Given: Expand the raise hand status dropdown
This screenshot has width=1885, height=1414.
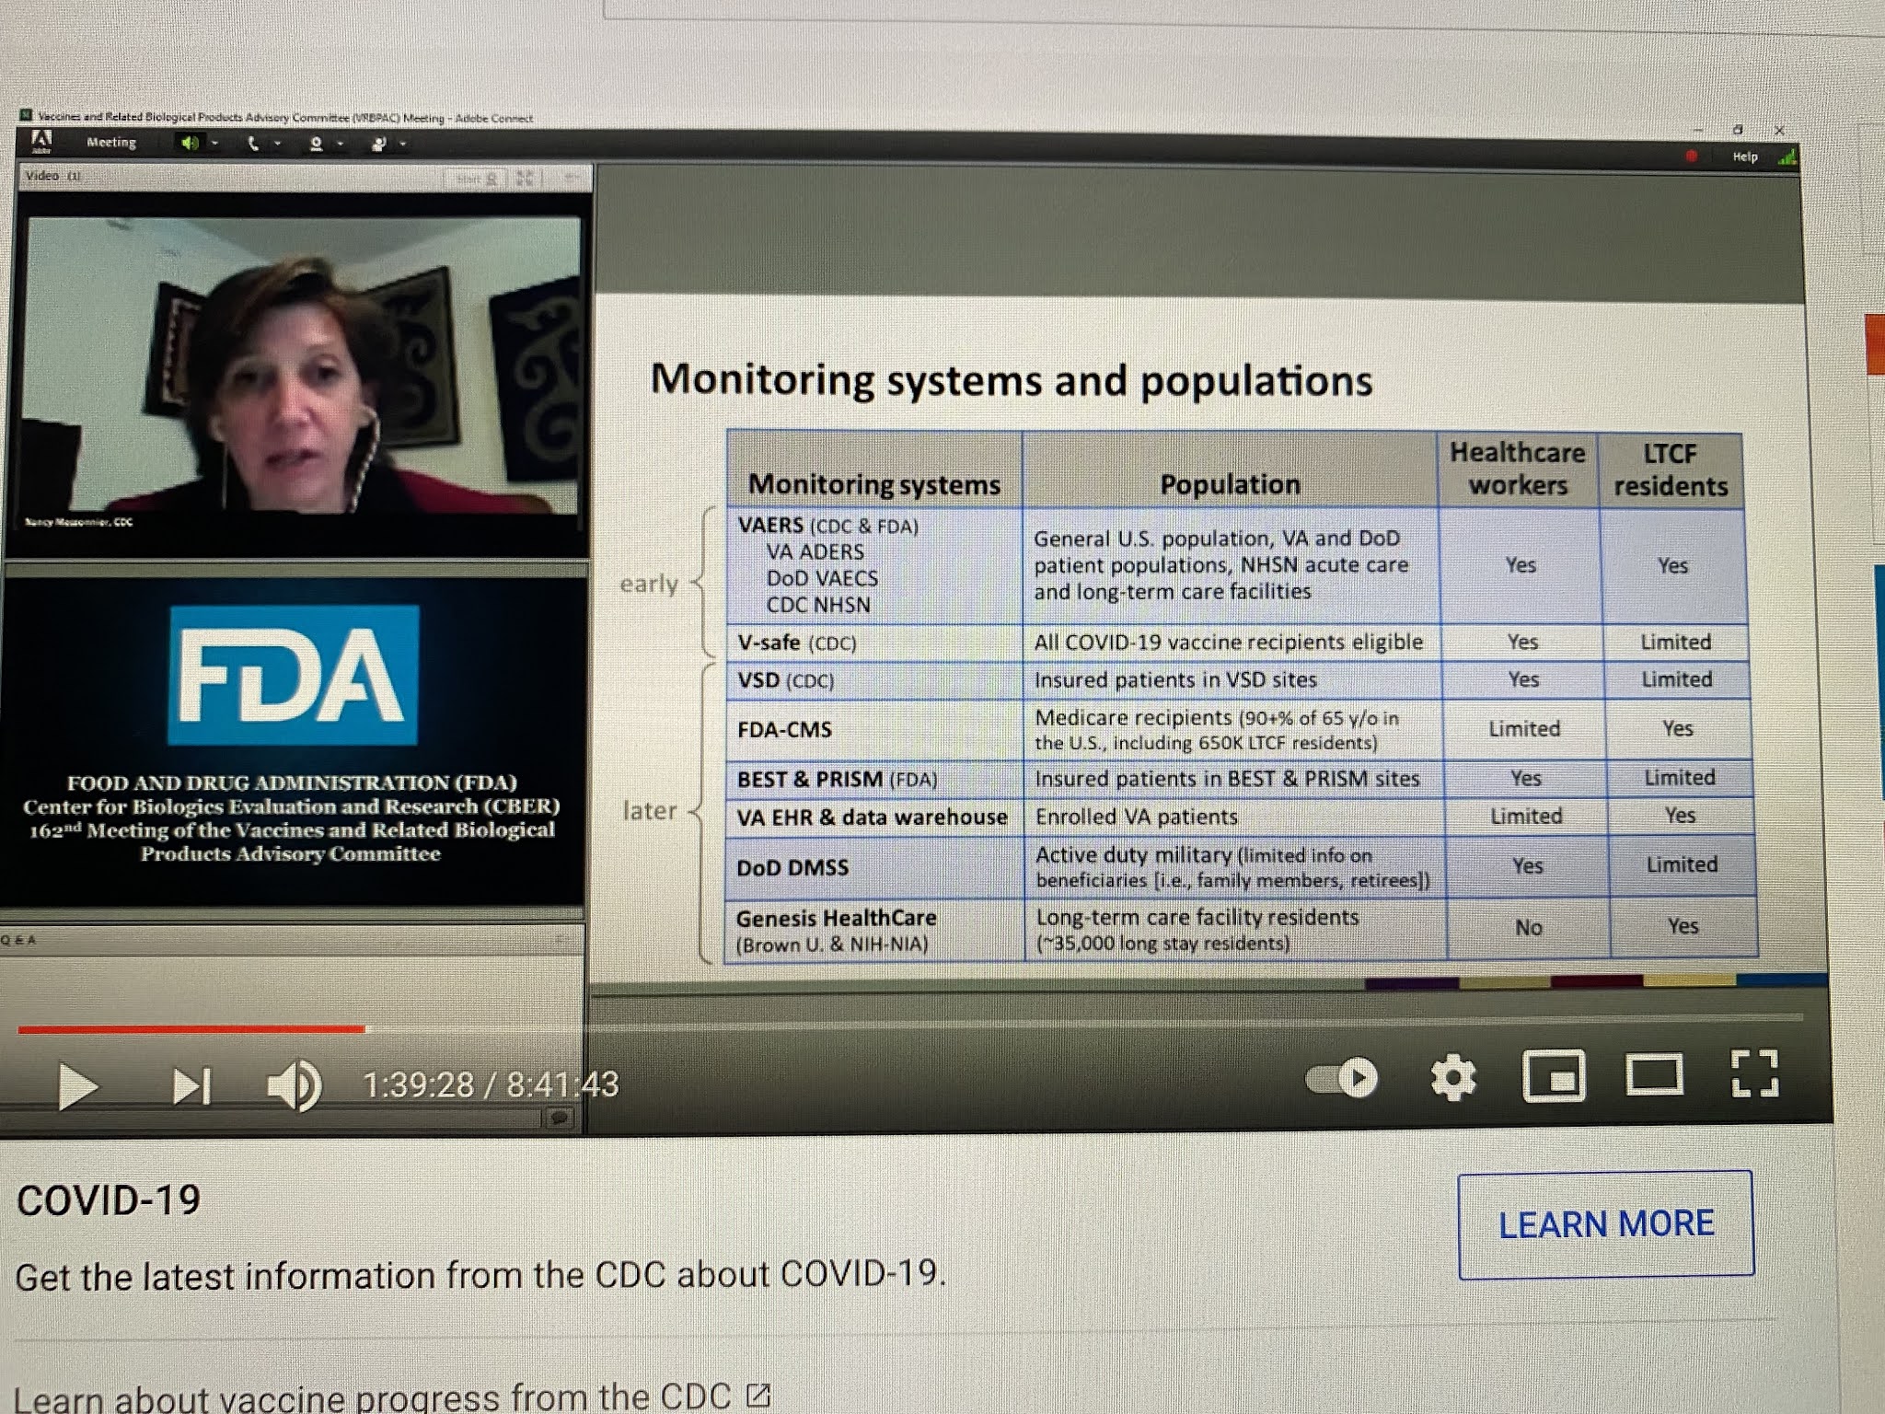Looking at the screenshot, I should 402,144.
